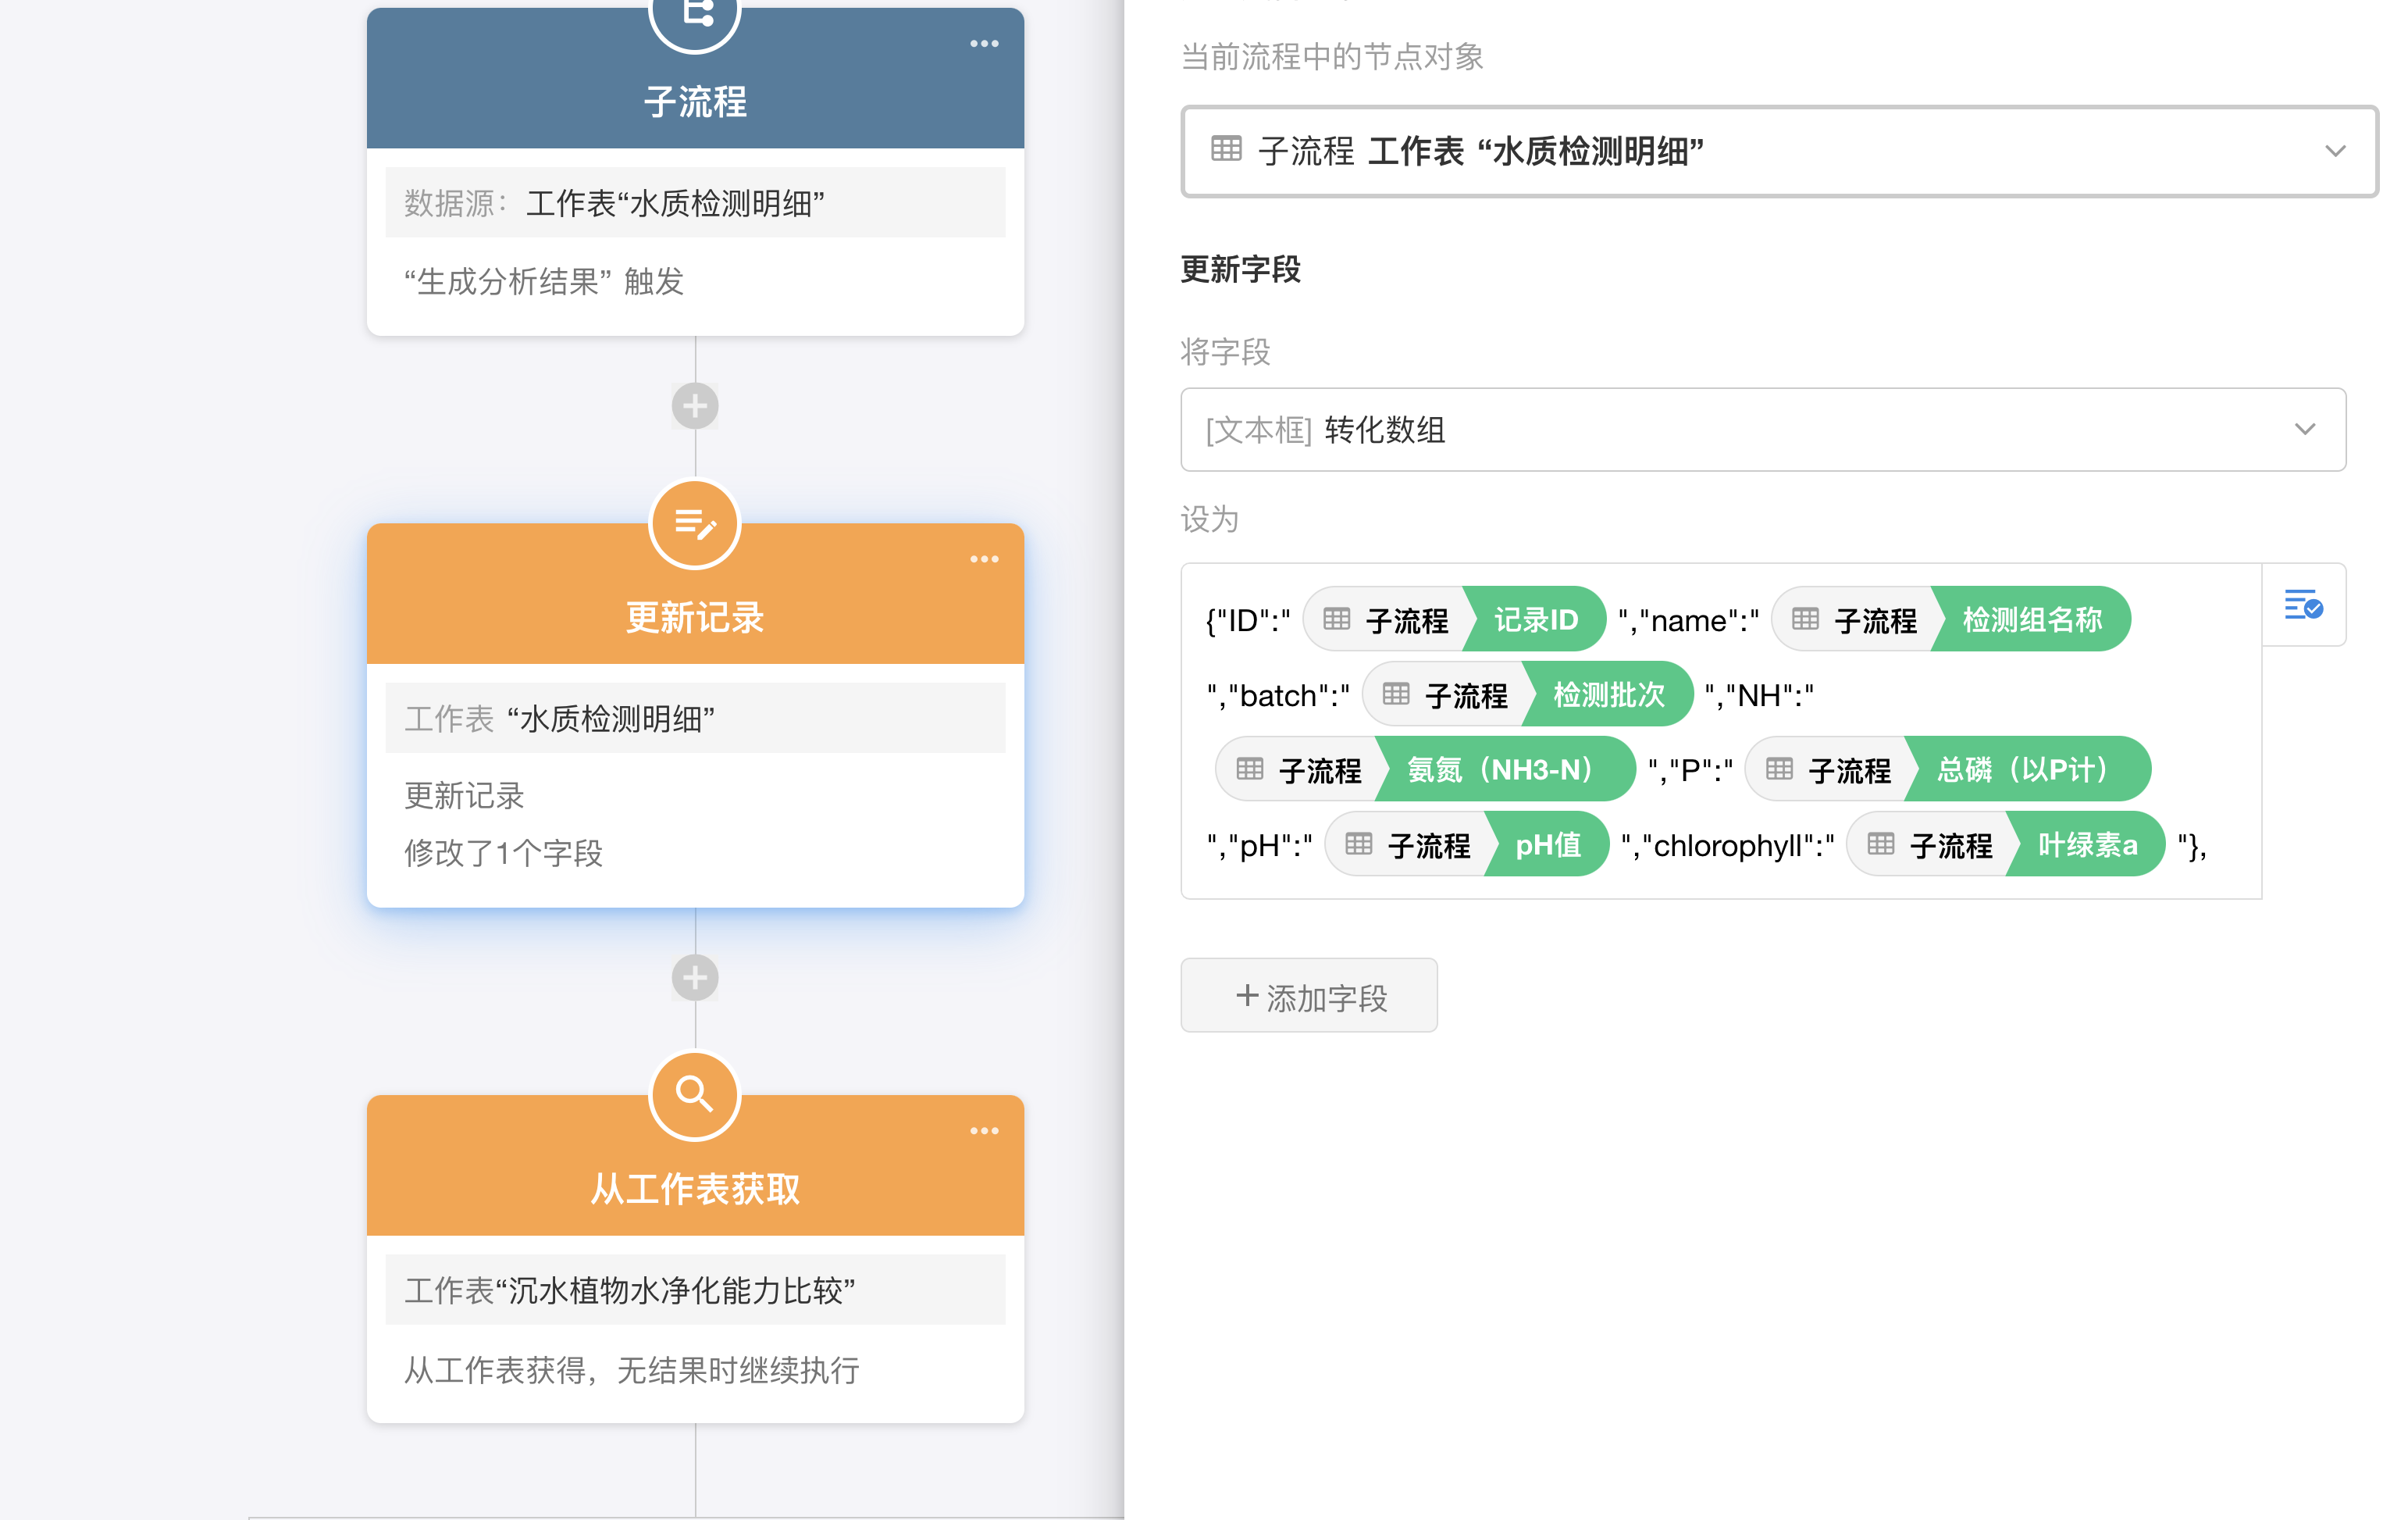Viewport: 2408px width, 1520px height.
Task: Click the 氨氮（NH3-N）field tag
Action: [x=1500, y=769]
